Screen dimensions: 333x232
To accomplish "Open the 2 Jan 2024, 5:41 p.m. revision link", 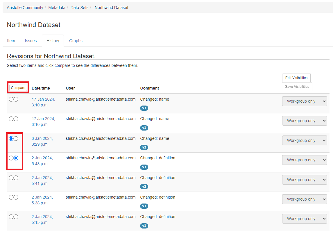I will tap(42, 181).
